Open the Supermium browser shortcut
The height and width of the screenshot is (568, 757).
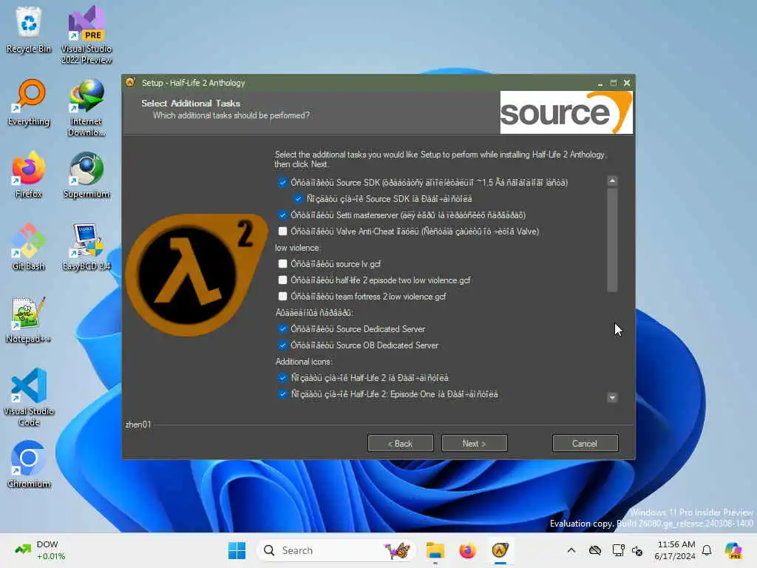click(x=86, y=175)
